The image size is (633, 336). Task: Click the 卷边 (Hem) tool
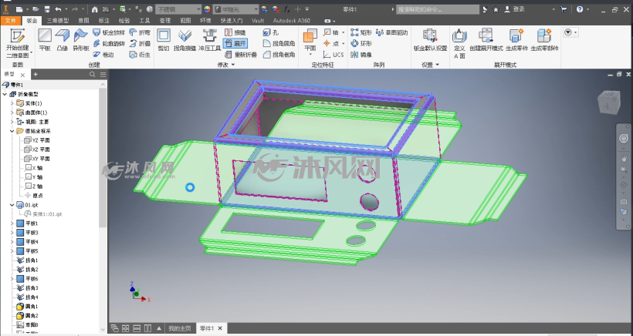pos(103,55)
